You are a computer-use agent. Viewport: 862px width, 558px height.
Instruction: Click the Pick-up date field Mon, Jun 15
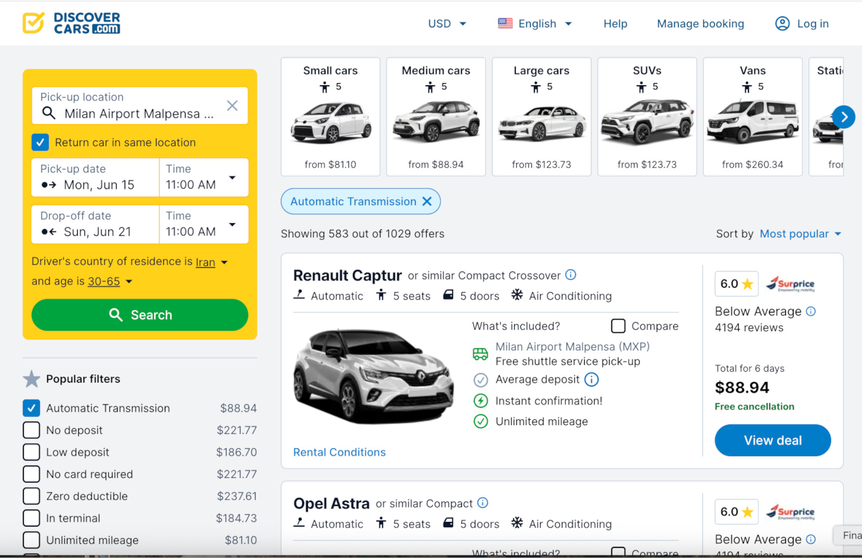(95, 178)
